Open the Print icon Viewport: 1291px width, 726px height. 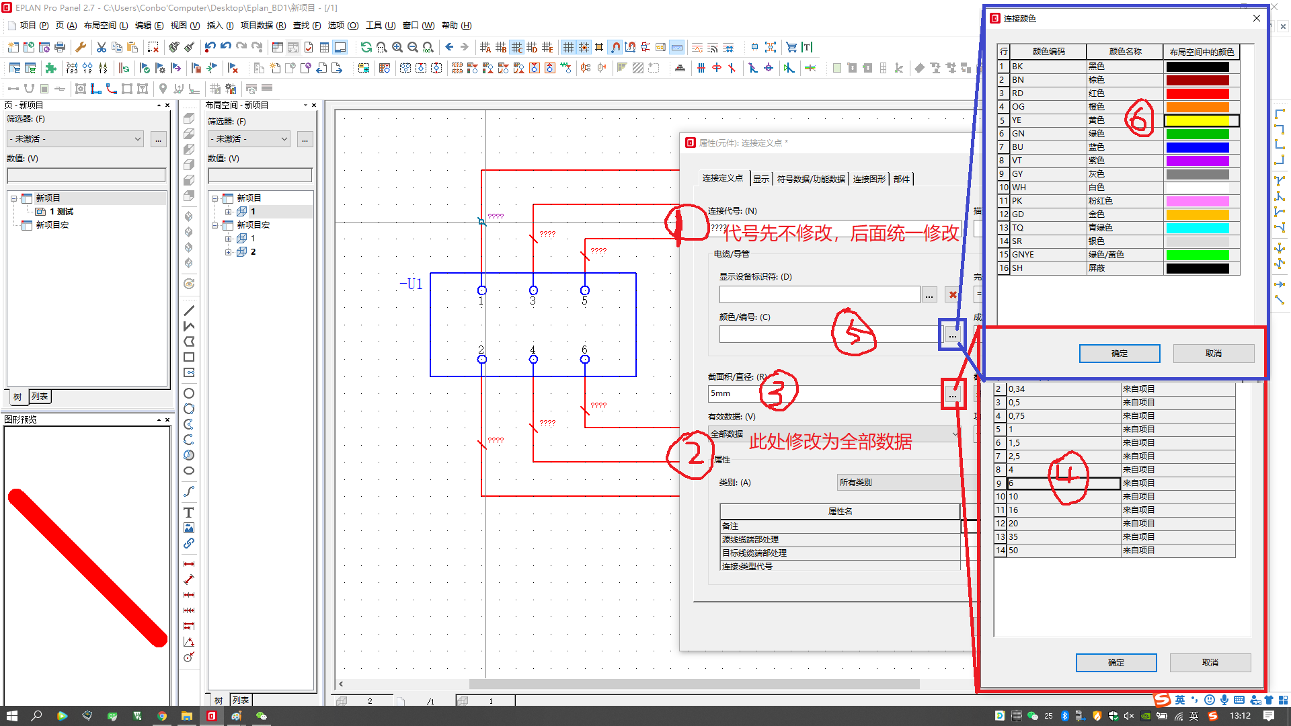59,46
